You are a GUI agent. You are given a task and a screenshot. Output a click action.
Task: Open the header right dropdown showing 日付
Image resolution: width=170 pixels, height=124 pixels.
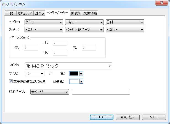(x=125, y=22)
